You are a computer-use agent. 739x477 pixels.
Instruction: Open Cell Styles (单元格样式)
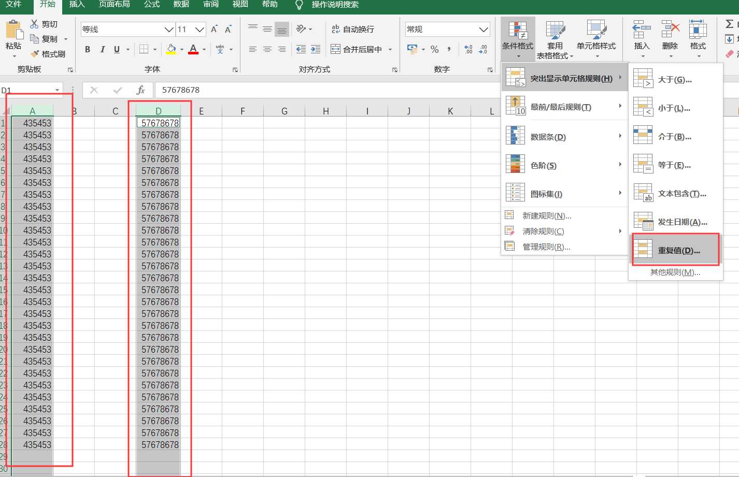596,39
